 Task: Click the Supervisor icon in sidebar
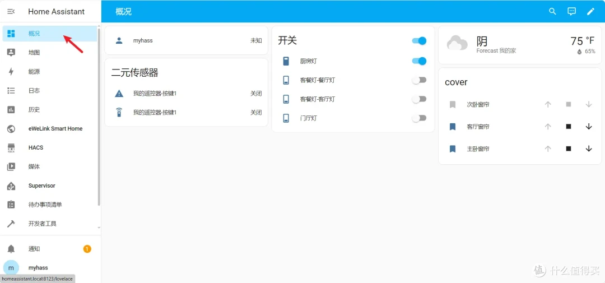pyautogui.click(x=11, y=185)
